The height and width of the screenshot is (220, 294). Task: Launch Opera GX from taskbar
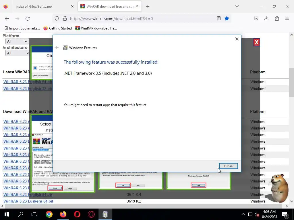tap(91, 214)
